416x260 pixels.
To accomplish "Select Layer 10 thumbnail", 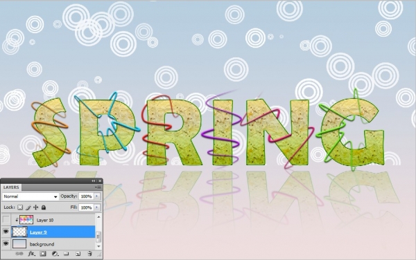I will [x=26, y=220].
